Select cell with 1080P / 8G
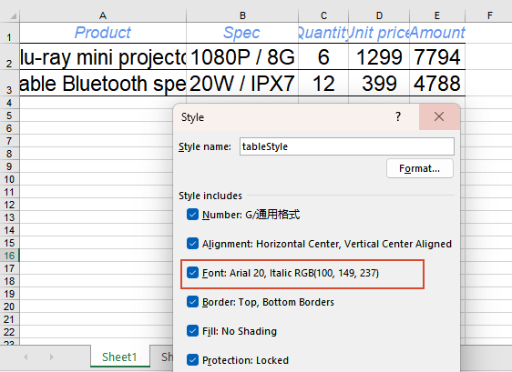This screenshot has height=372, width=512. tap(242, 57)
